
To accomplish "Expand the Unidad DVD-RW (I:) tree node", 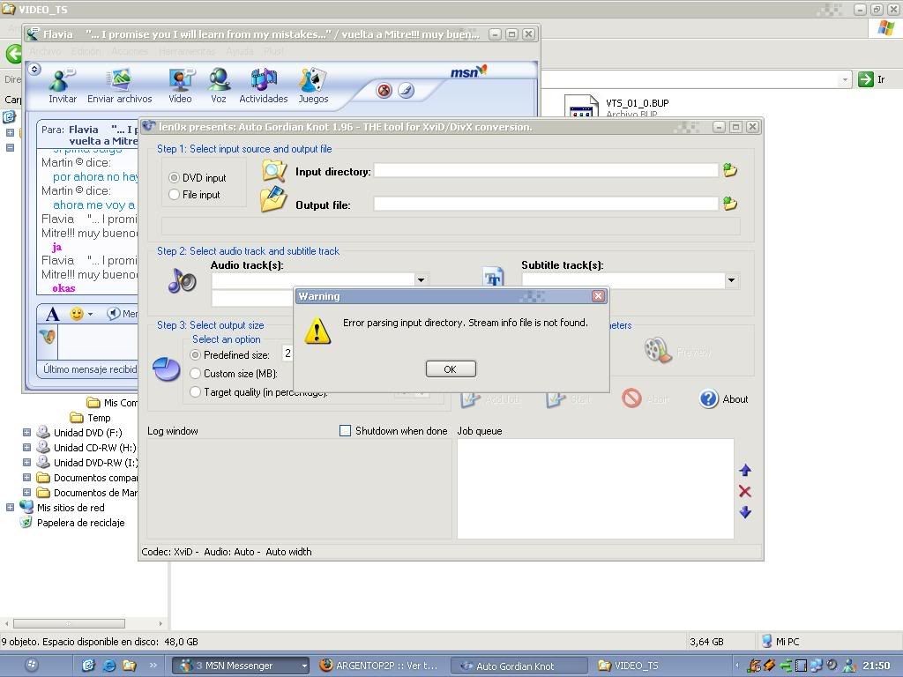I will [26, 462].
